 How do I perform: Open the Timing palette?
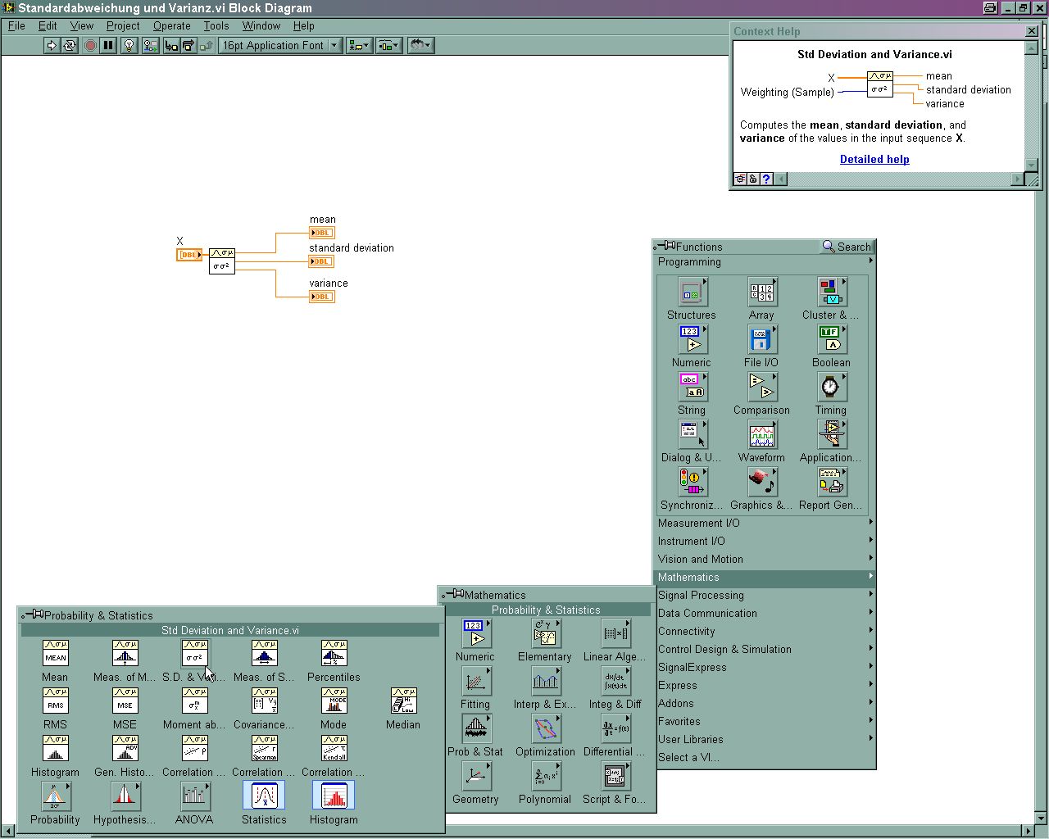[x=830, y=387]
